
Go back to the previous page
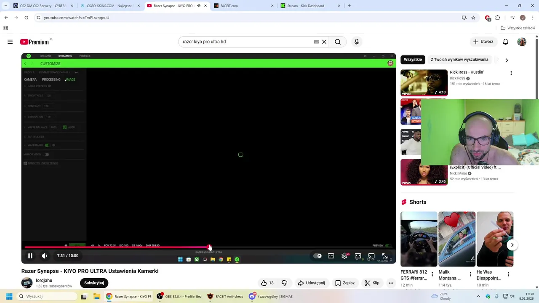tap(6, 18)
